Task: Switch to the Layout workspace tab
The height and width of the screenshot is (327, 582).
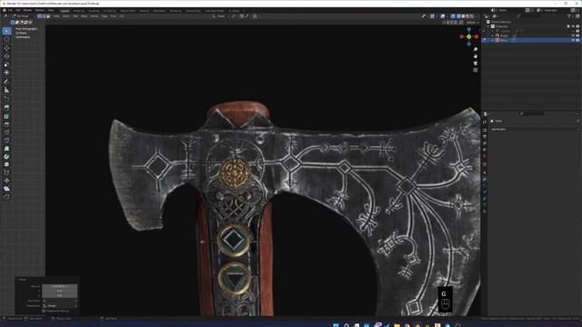Action: 65,11
